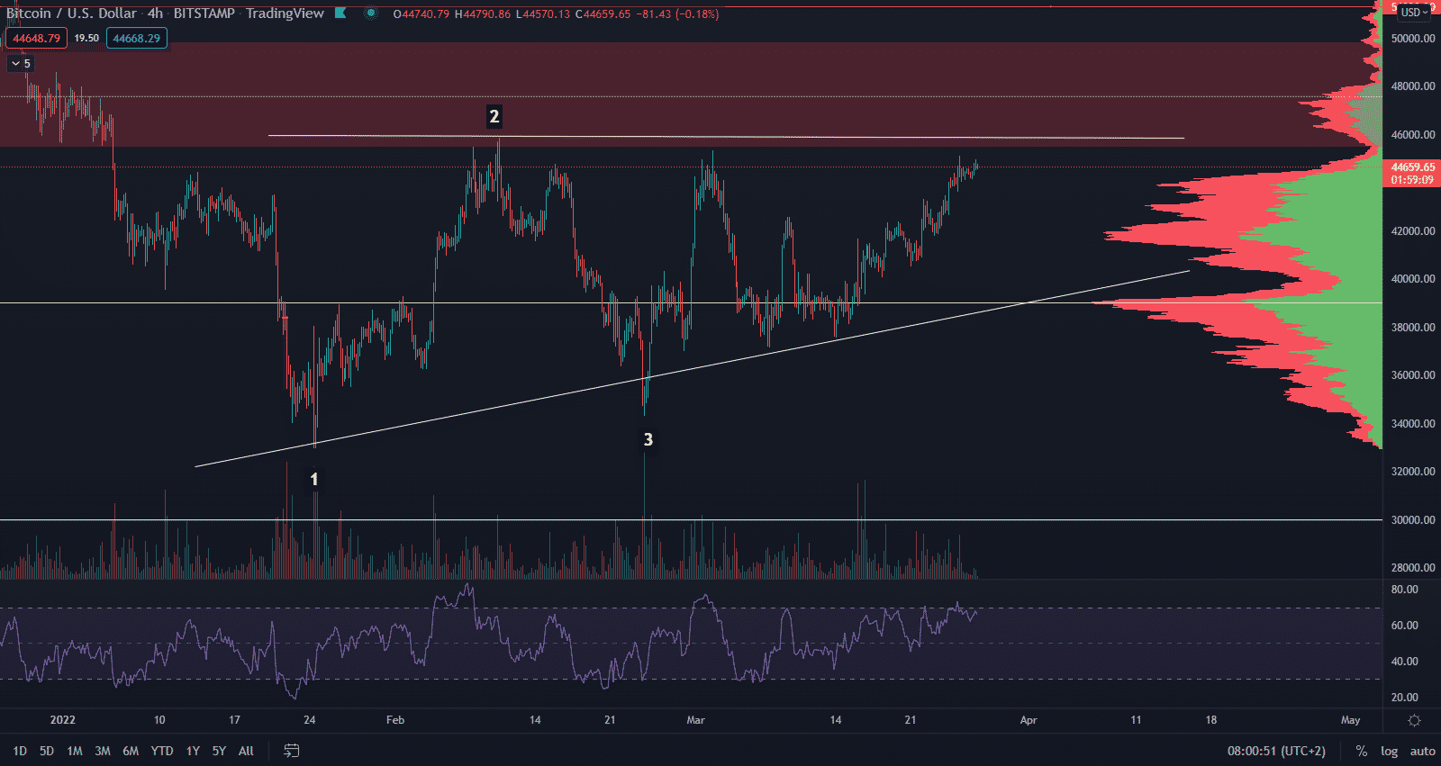Click the pulsing market status dot
This screenshot has width=1441, height=766.
point(371,14)
